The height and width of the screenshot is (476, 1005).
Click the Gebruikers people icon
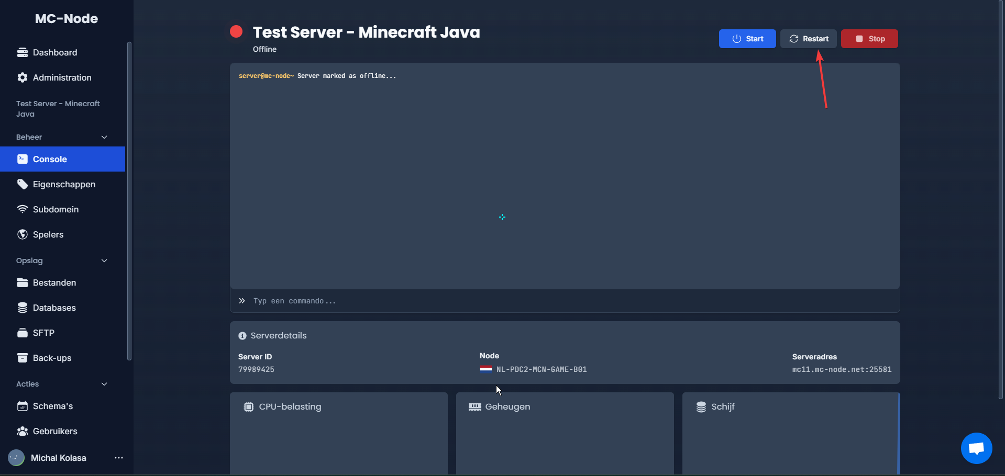[23, 431]
